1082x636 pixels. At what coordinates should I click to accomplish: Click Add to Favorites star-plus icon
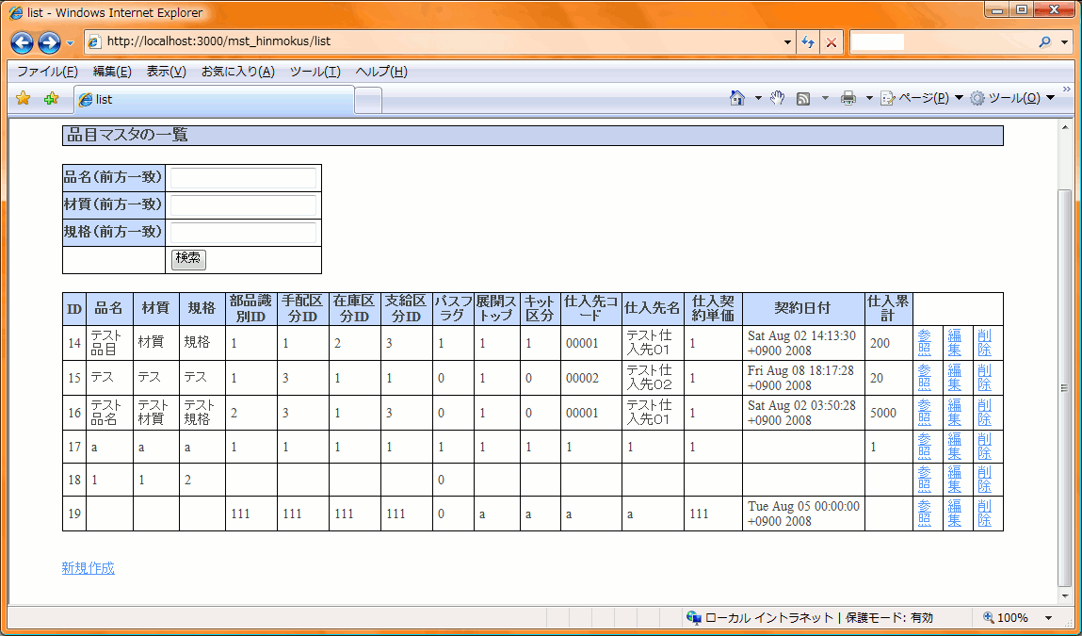pyautogui.click(x=51, y=99)
